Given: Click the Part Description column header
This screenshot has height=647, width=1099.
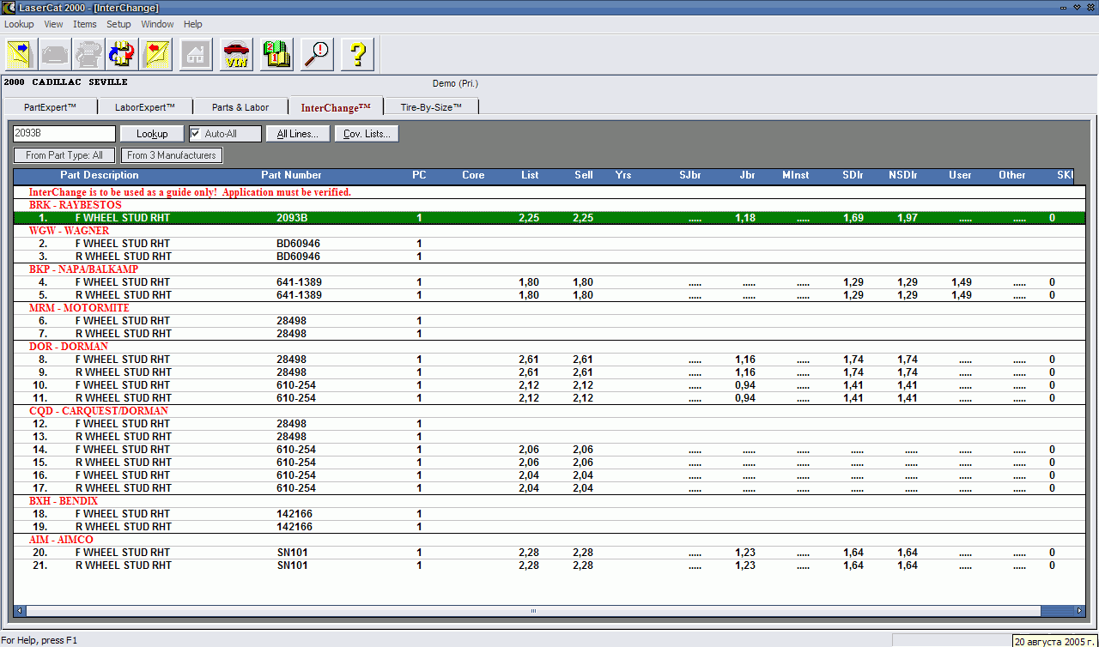Looking at the screenshot, I should [x=99, y=175].
